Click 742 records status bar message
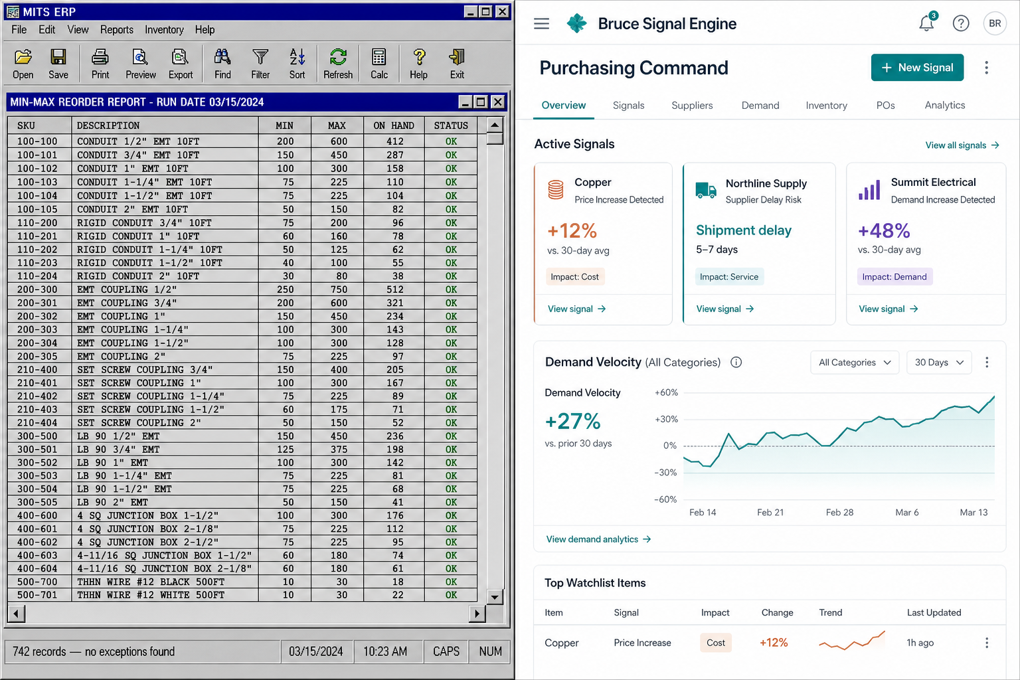The width and height of the screenshot is (1020, 680). [x=94, y=651]
